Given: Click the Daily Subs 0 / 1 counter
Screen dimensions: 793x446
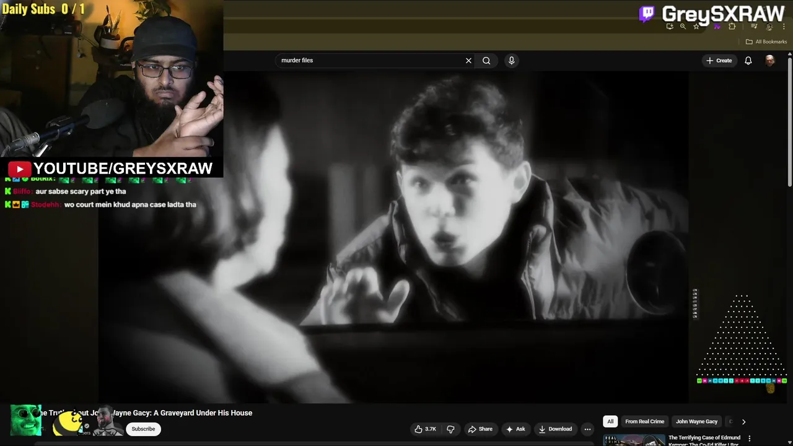Looking at the screenshot, I should (x=43, y=9).
